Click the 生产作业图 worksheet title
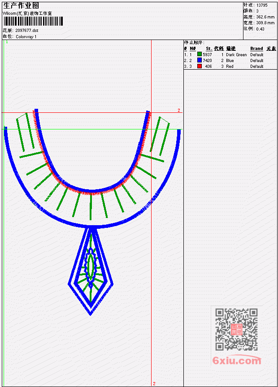Viewport: 278px width, 387px height. 21,5
